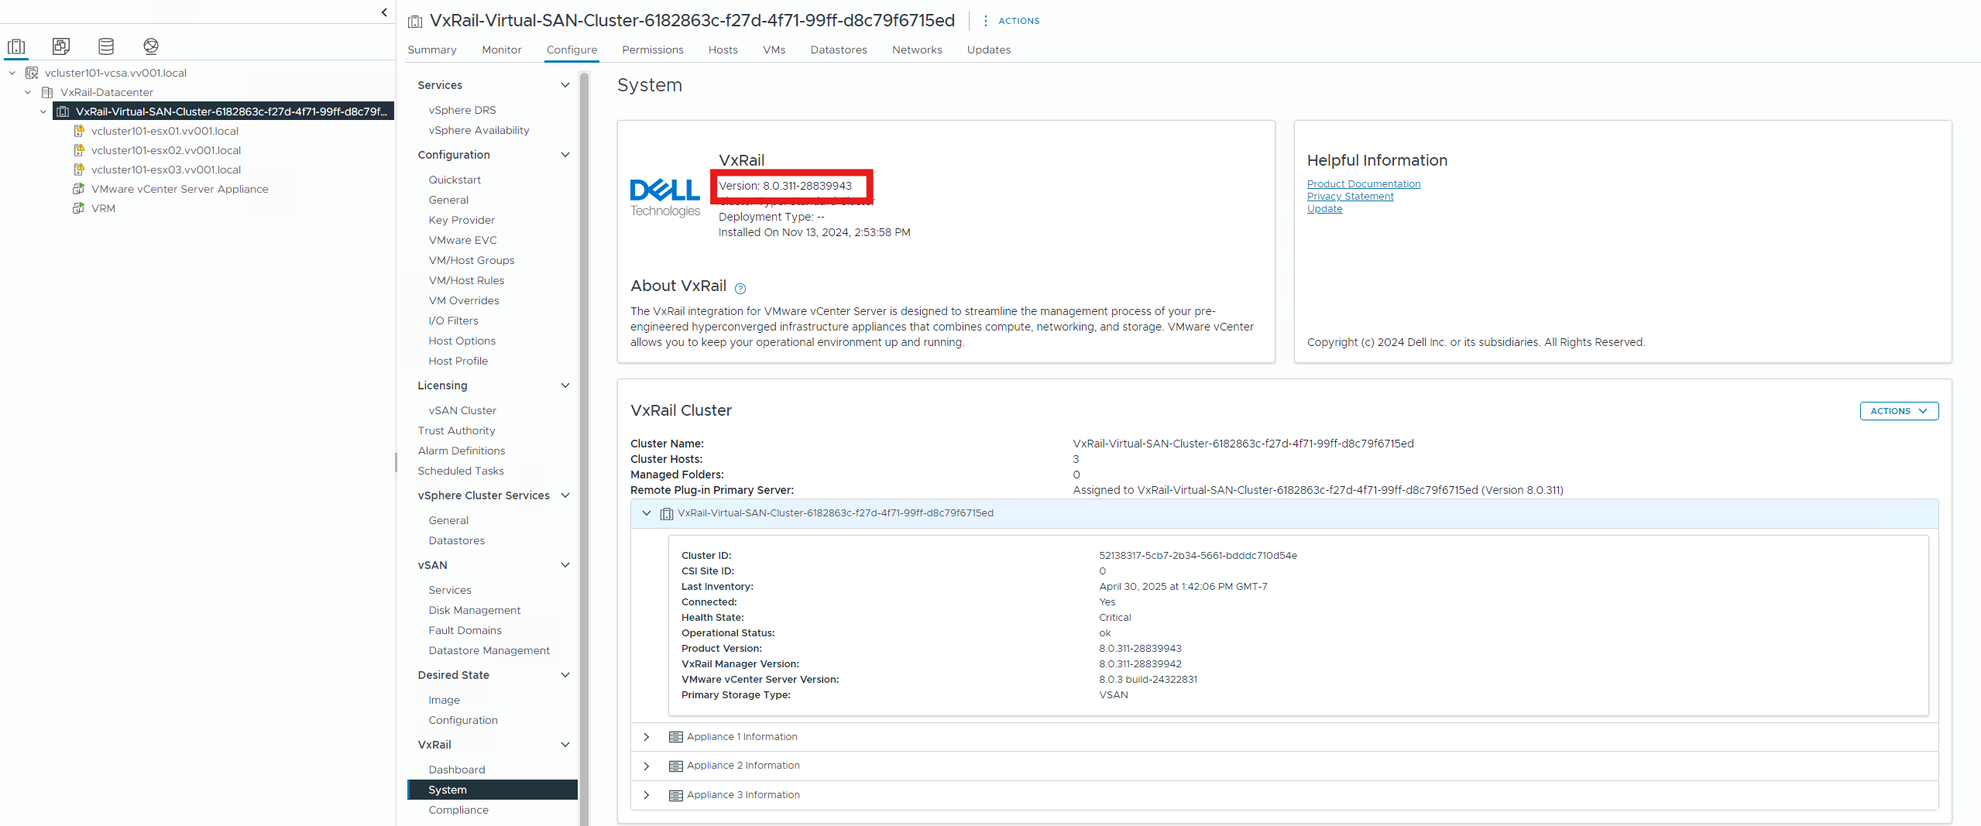Collapse the VxRail-Datacenter tree node
The image size is (1981, 826).
click(28, 91)
